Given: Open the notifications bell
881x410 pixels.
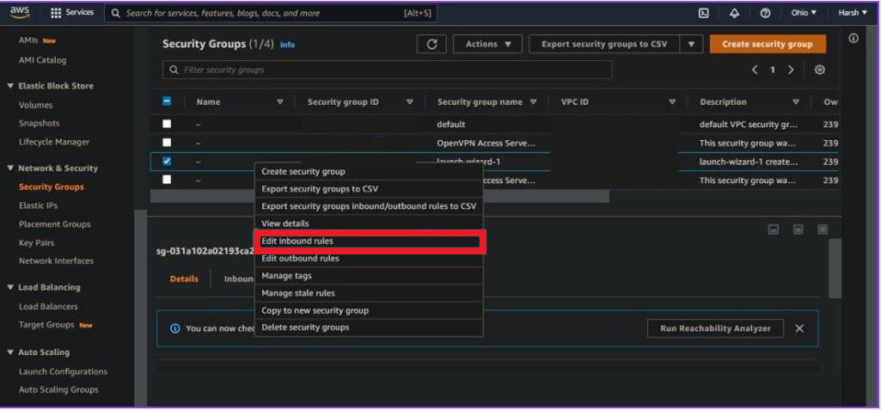Looking at the screenshot, I should [x=734, y=13].
